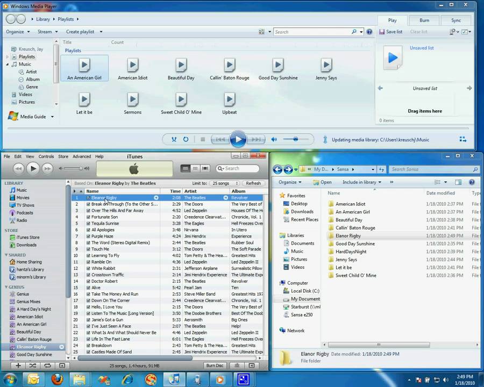The image size is (484, 387).
Task: Uncheck the Eleanor Rigby song checkbox
Action: click(88, 198)
